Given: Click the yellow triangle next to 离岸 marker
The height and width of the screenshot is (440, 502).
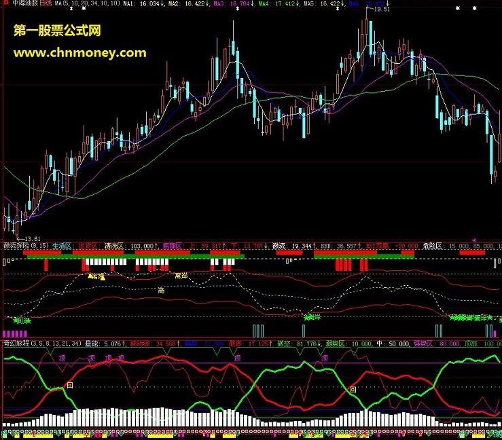Looking at the screenshot, I should 90,276.
